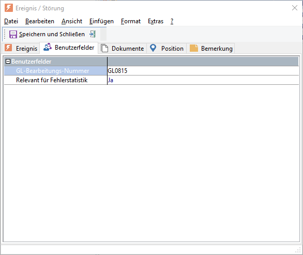Open the Ansicht menu
The width and height of the screenshot is (303, 255).
click(x=72, y=21)
